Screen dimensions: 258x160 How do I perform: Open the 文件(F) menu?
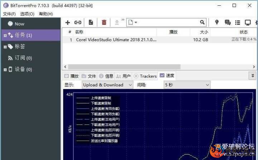pos(9,14)
